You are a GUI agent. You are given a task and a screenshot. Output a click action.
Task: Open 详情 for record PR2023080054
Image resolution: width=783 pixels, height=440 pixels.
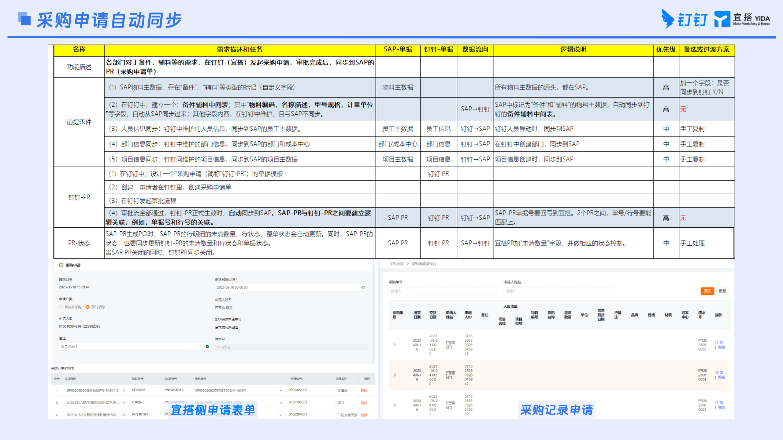(x=719, y=372)
